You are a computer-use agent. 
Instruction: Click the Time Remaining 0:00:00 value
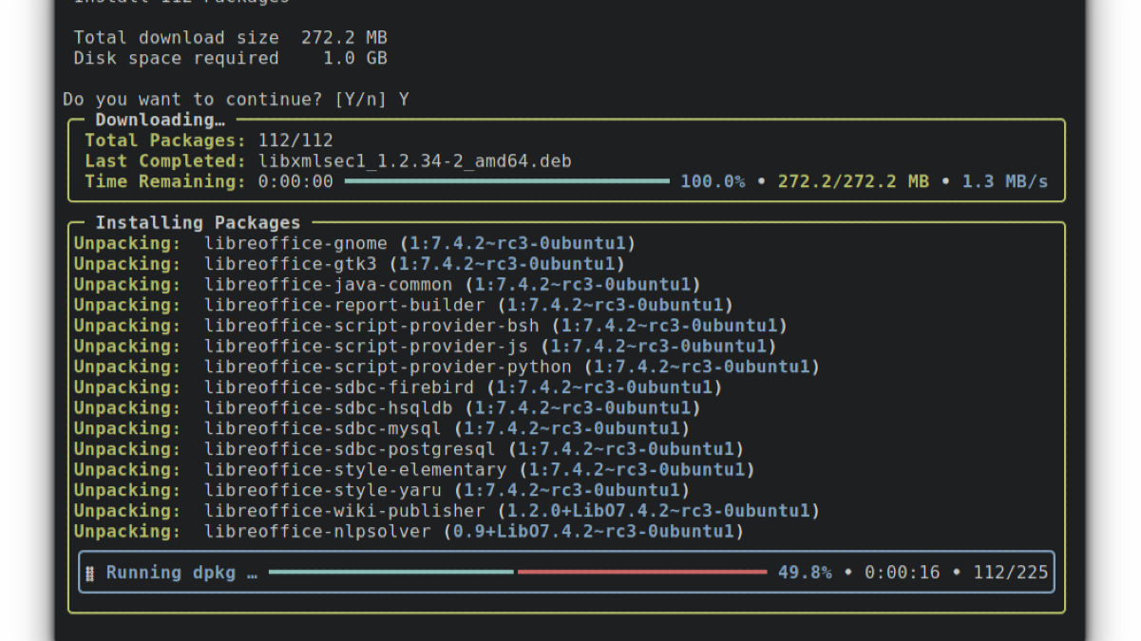tap(295, 181)
